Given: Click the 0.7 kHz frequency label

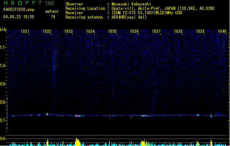Looking at the screenshot, I should point(3,120).
